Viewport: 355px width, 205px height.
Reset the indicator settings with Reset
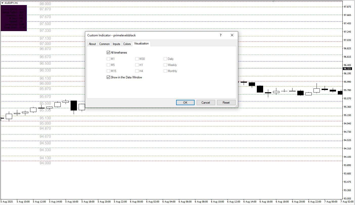[226, 102]
